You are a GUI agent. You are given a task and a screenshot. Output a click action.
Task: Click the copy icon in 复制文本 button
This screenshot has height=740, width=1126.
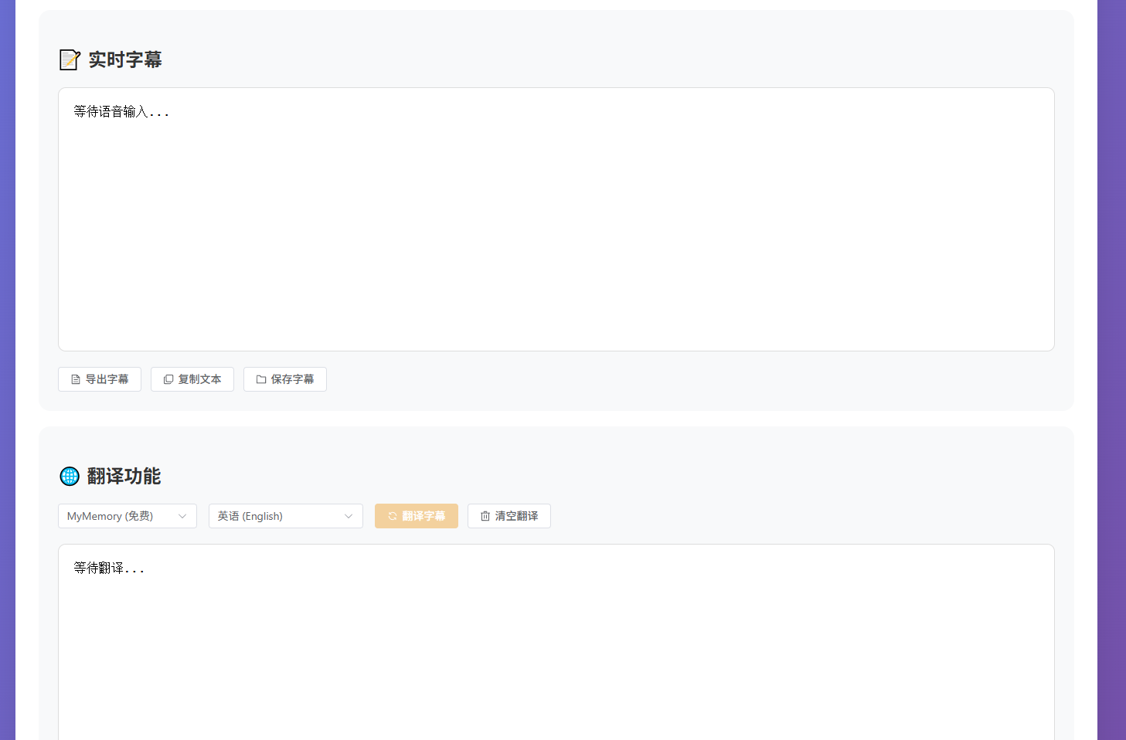[x=168, y=378]
